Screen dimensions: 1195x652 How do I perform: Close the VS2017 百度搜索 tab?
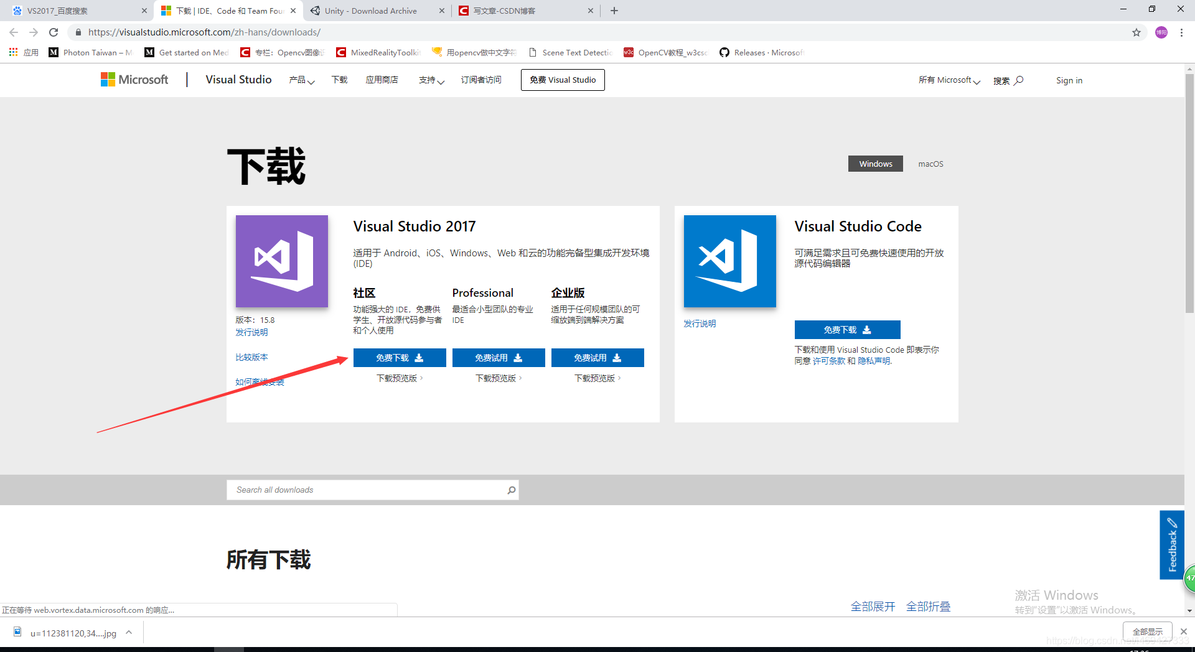pyautogui.click(x=144, y=11)
